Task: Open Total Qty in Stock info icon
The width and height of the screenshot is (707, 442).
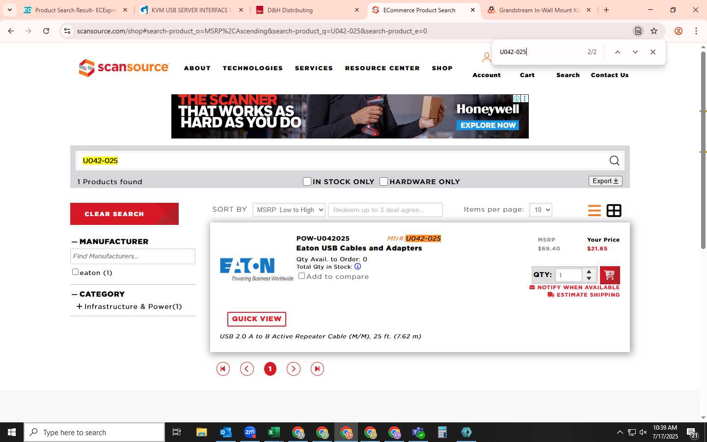Action: click(357, 267)
